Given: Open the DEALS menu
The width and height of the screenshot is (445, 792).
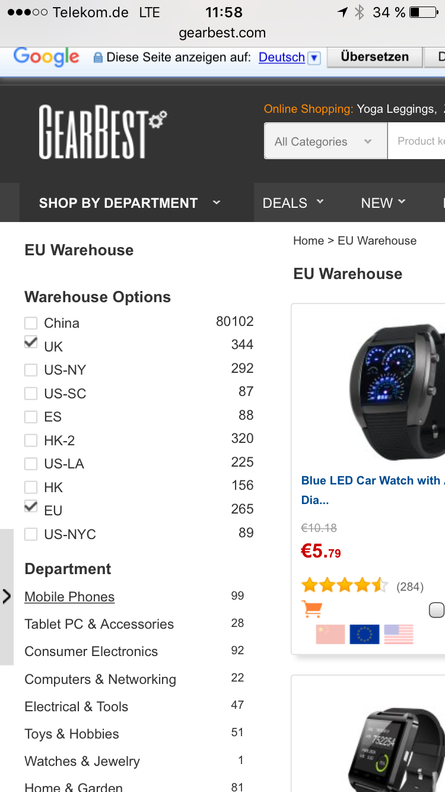Looking at the screenshot, I should (293, 203).
